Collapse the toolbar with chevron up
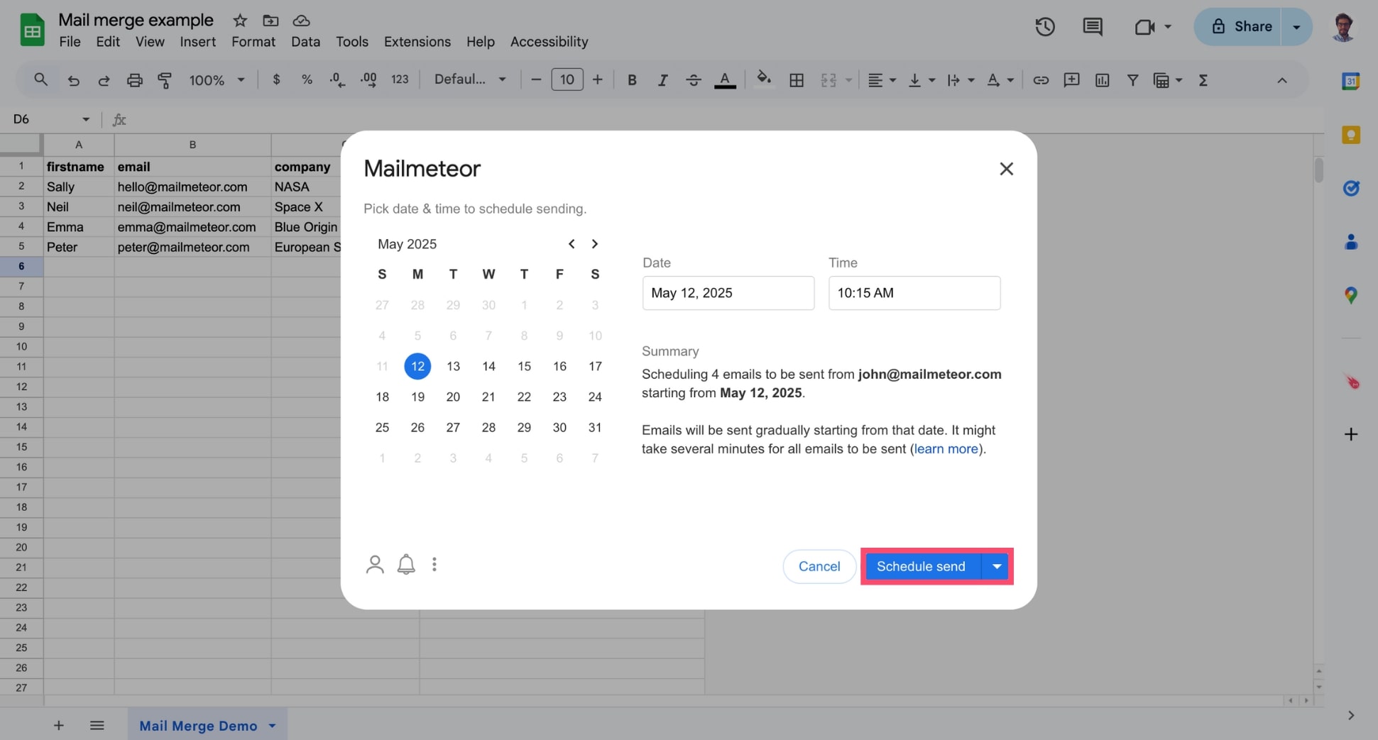1378x740 pixels. pos(1281,80)
